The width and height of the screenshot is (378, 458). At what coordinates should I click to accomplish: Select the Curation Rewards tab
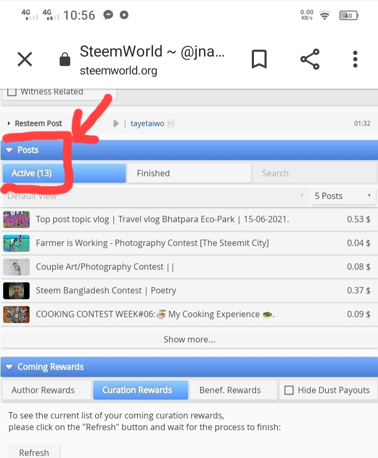point(140,390)
